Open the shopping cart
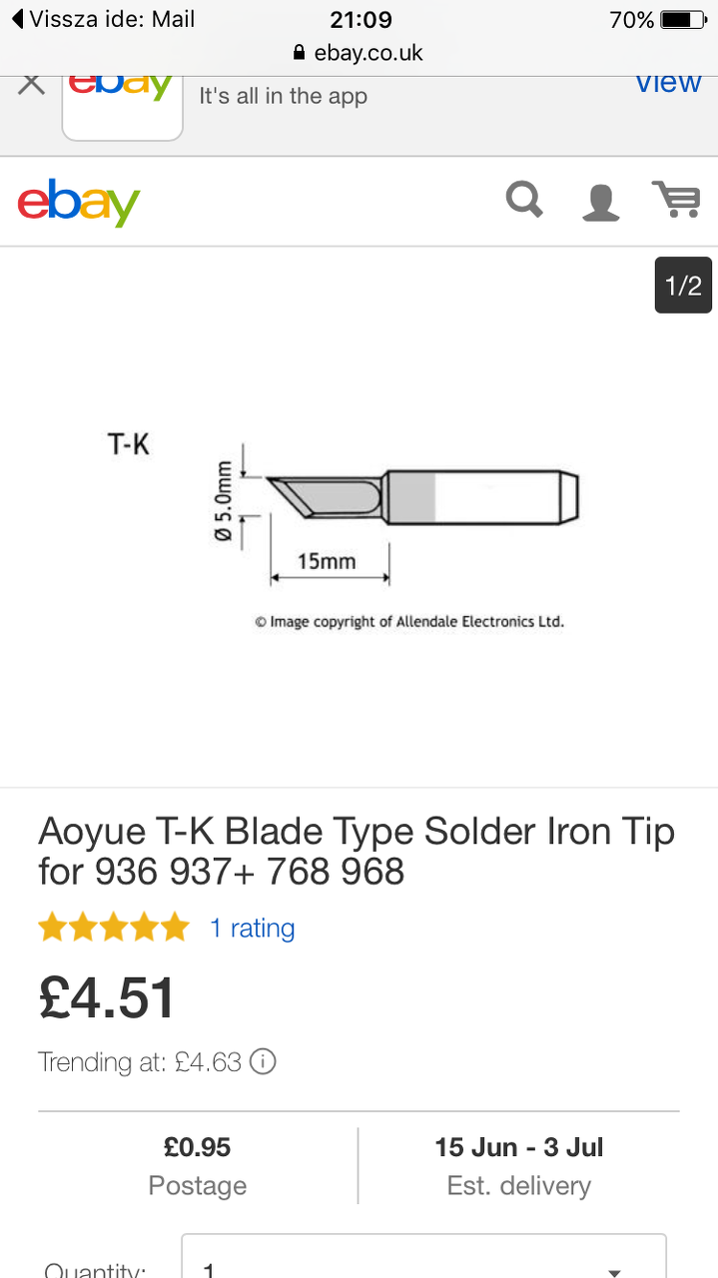The width and height of the screenshot is (718, 1278). (x=676, y=200)
